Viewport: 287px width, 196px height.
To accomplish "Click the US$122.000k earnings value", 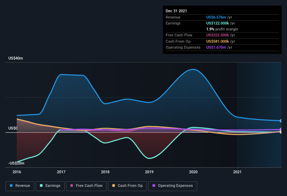I will tap(217, 23).
